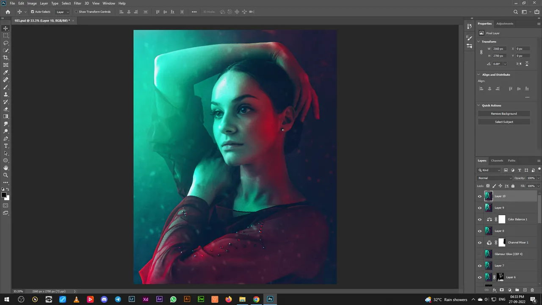Open the Fill slider dropdown arrow
The width and height of the screenshot is (542, 305).
click(x=539, y=186)
